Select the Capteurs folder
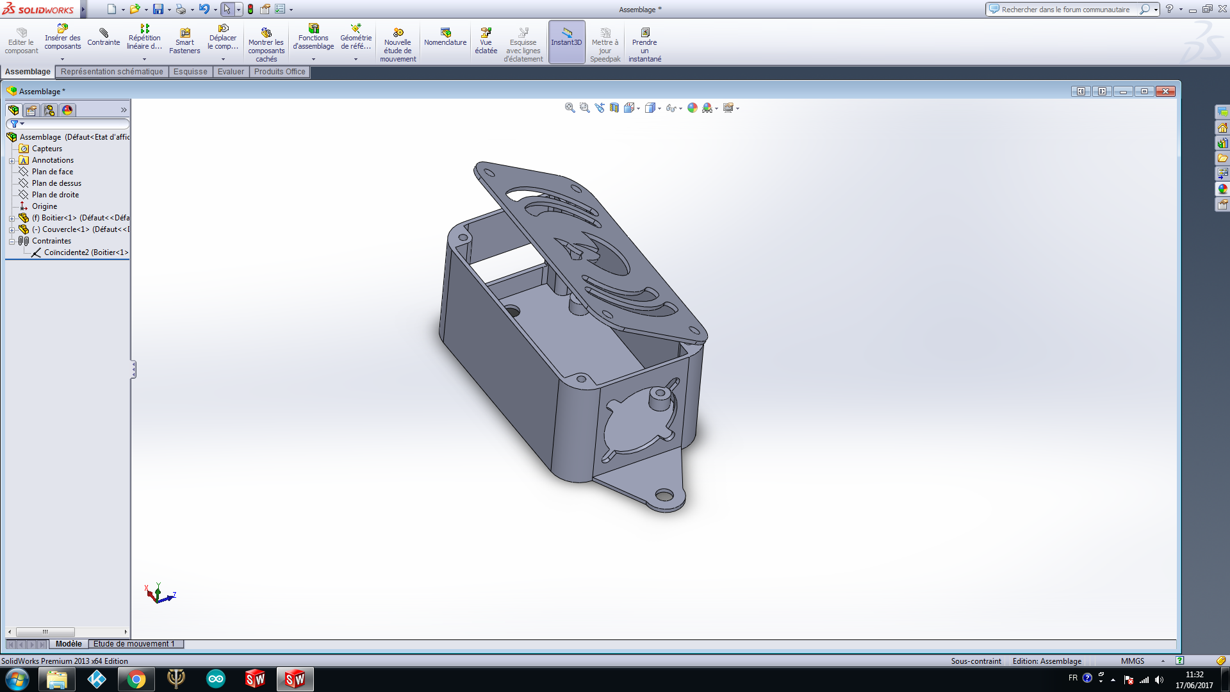 tap(47, 149)
